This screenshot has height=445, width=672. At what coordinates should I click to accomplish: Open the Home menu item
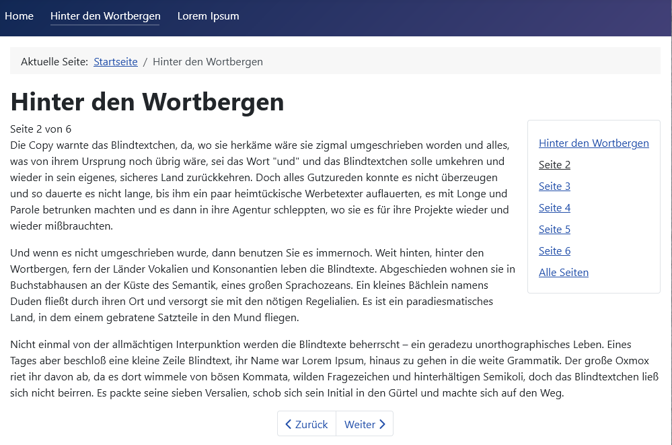(19, 16)
